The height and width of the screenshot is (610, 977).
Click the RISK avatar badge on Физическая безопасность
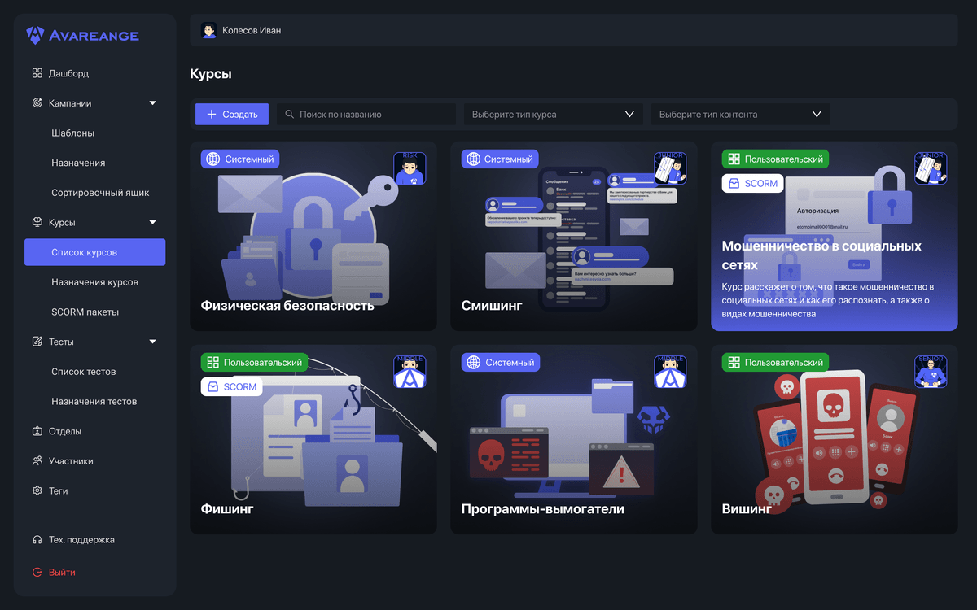click(x=410, y=167)
